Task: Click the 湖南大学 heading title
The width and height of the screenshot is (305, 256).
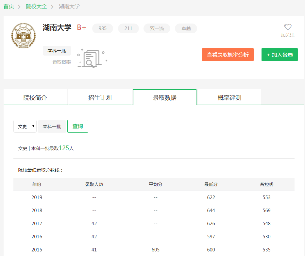Action: point(57,27)
